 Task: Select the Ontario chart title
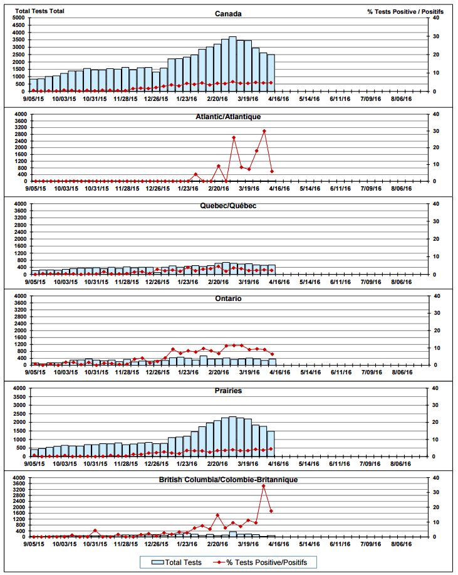coord(228,298)
